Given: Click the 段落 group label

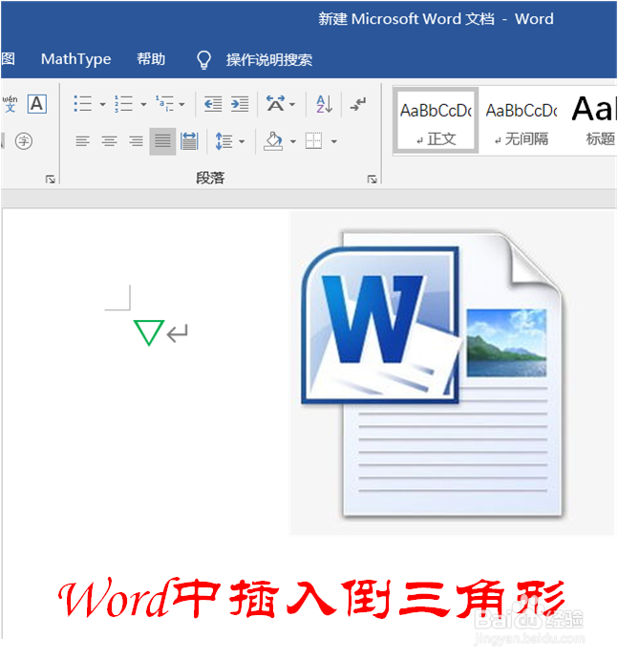Looking at the screenshot, I should 210,179.
